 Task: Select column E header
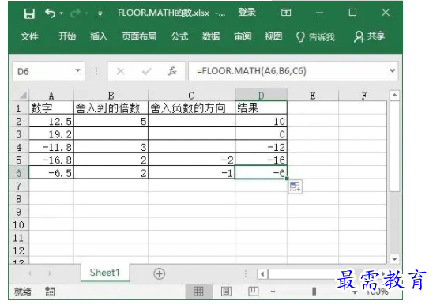(x=313, y=96)
